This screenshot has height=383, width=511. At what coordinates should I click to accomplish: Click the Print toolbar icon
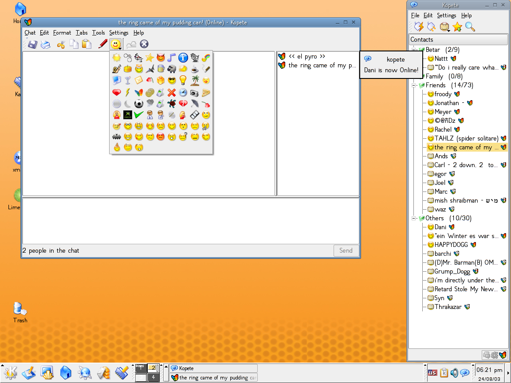click(x=45, y=44)
